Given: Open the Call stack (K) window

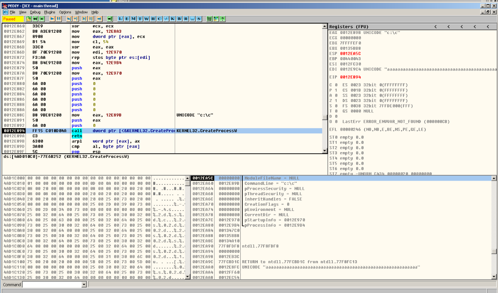Looking at the screenshot, I should click(x=173, y=19).
